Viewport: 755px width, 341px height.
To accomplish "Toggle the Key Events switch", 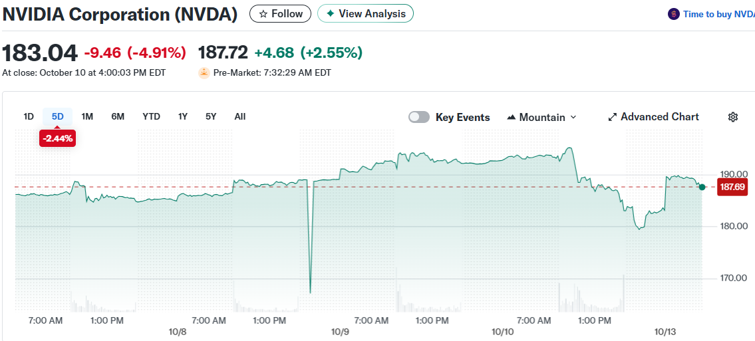I will [x=419, y=117].
